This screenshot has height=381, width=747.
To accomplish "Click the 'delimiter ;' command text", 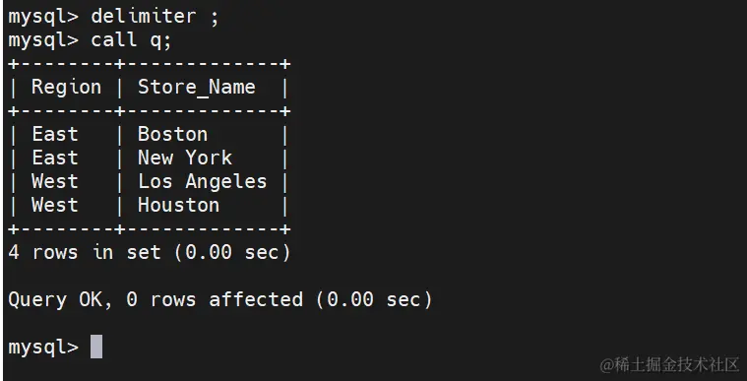I will [155, 17].
